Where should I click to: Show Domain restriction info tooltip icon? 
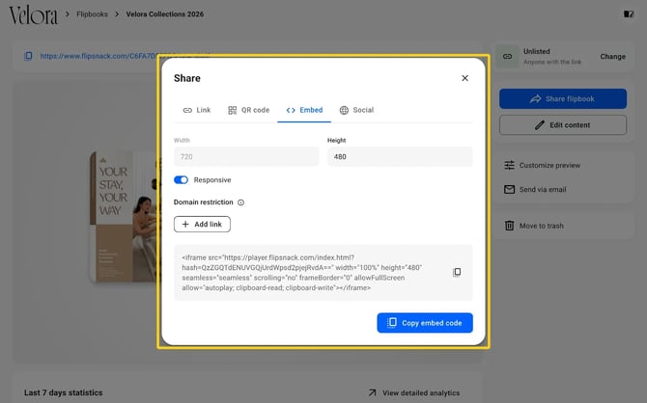(x=241, y=202)
